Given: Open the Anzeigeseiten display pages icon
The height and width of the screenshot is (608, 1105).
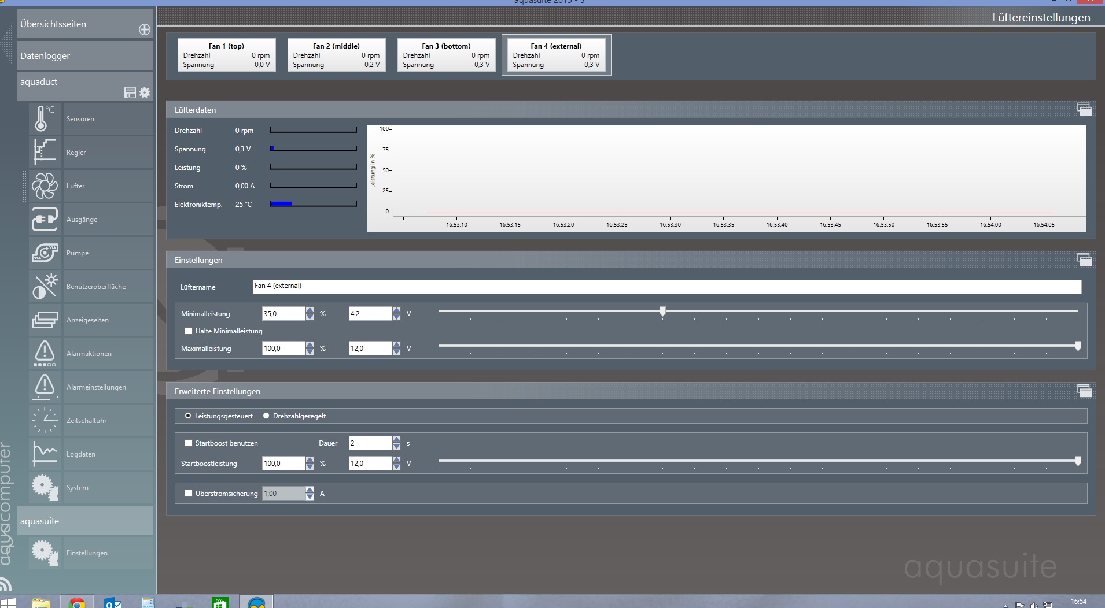Looking at the screenshot, I should point(45,320).
